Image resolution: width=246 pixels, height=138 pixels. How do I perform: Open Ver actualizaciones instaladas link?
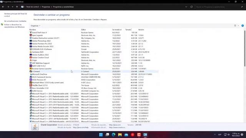[15, 21]
